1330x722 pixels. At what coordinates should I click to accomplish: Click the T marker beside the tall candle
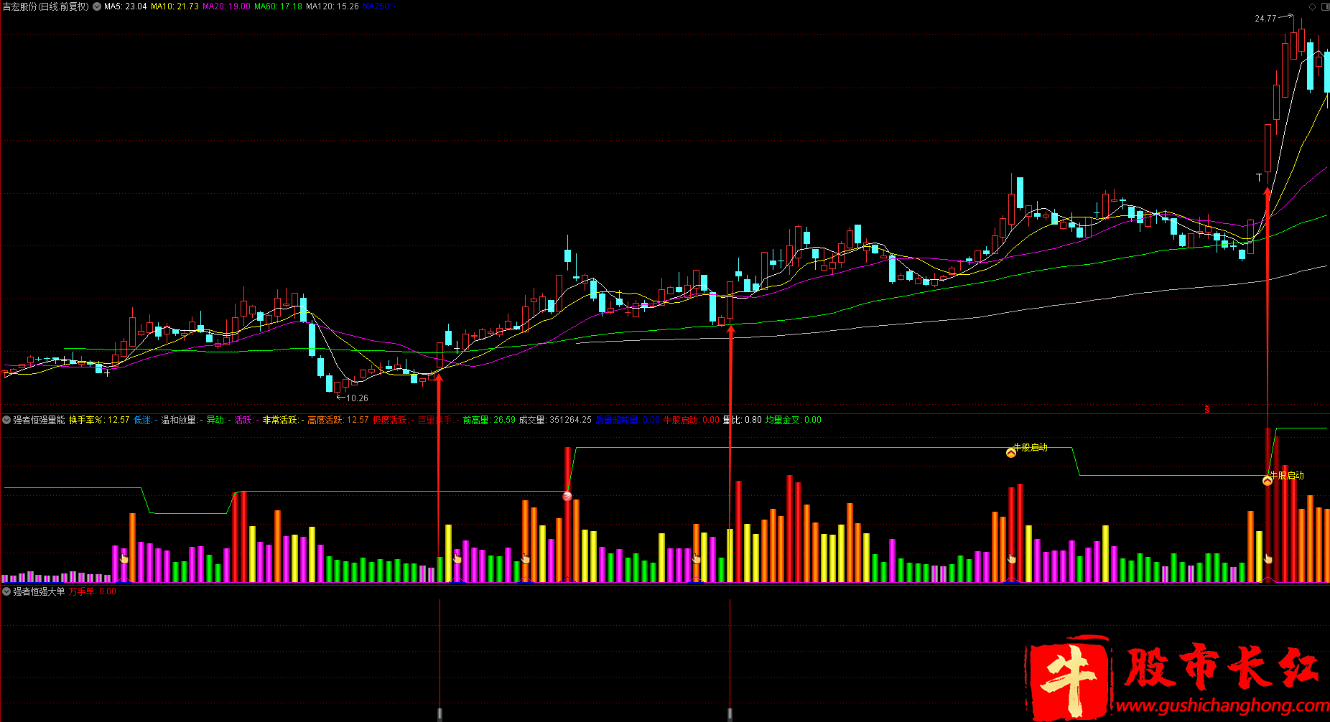1259,177
